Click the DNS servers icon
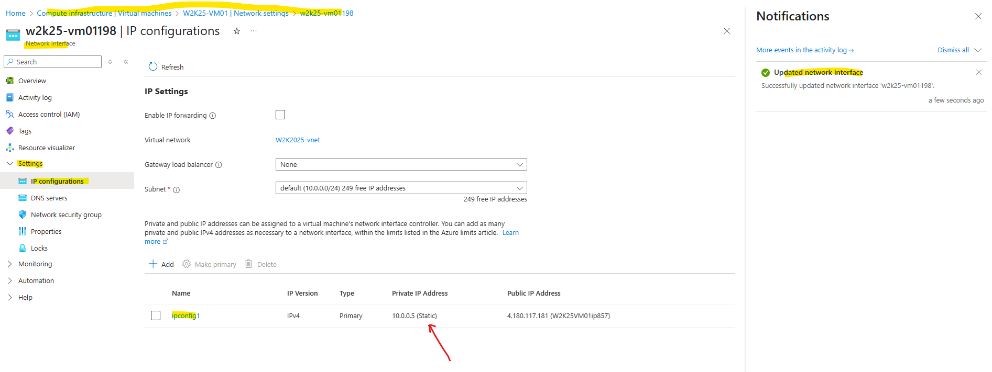 click(x=23, y=198)
